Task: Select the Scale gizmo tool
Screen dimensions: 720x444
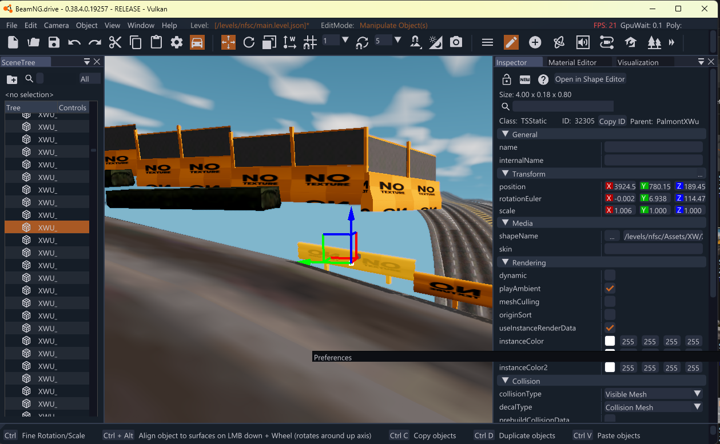Action: 269,42
